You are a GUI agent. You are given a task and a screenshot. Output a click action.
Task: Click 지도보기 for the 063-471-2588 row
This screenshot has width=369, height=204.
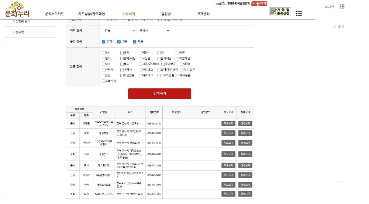point(228,165)
